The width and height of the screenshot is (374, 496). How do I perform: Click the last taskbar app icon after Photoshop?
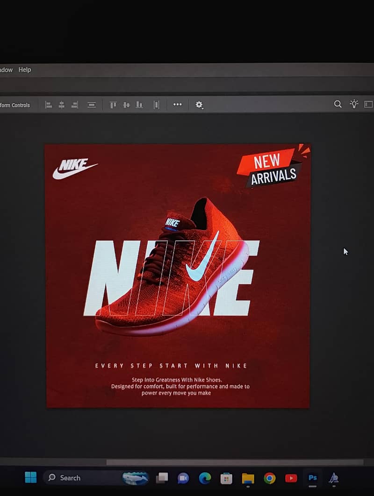tap(334, 478)
